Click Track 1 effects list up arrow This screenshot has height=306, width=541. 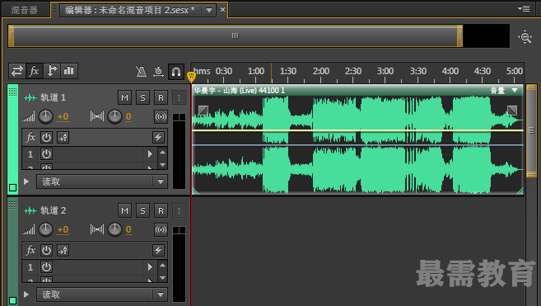(162, 152)
